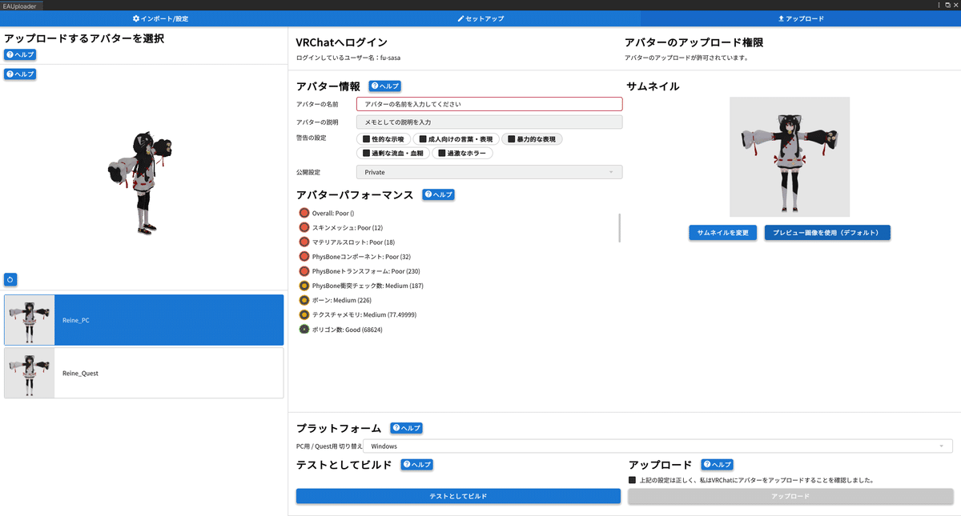
Task: Click the PhysBoneコンポーネント Poor status icon
Action: pos(304,257)
